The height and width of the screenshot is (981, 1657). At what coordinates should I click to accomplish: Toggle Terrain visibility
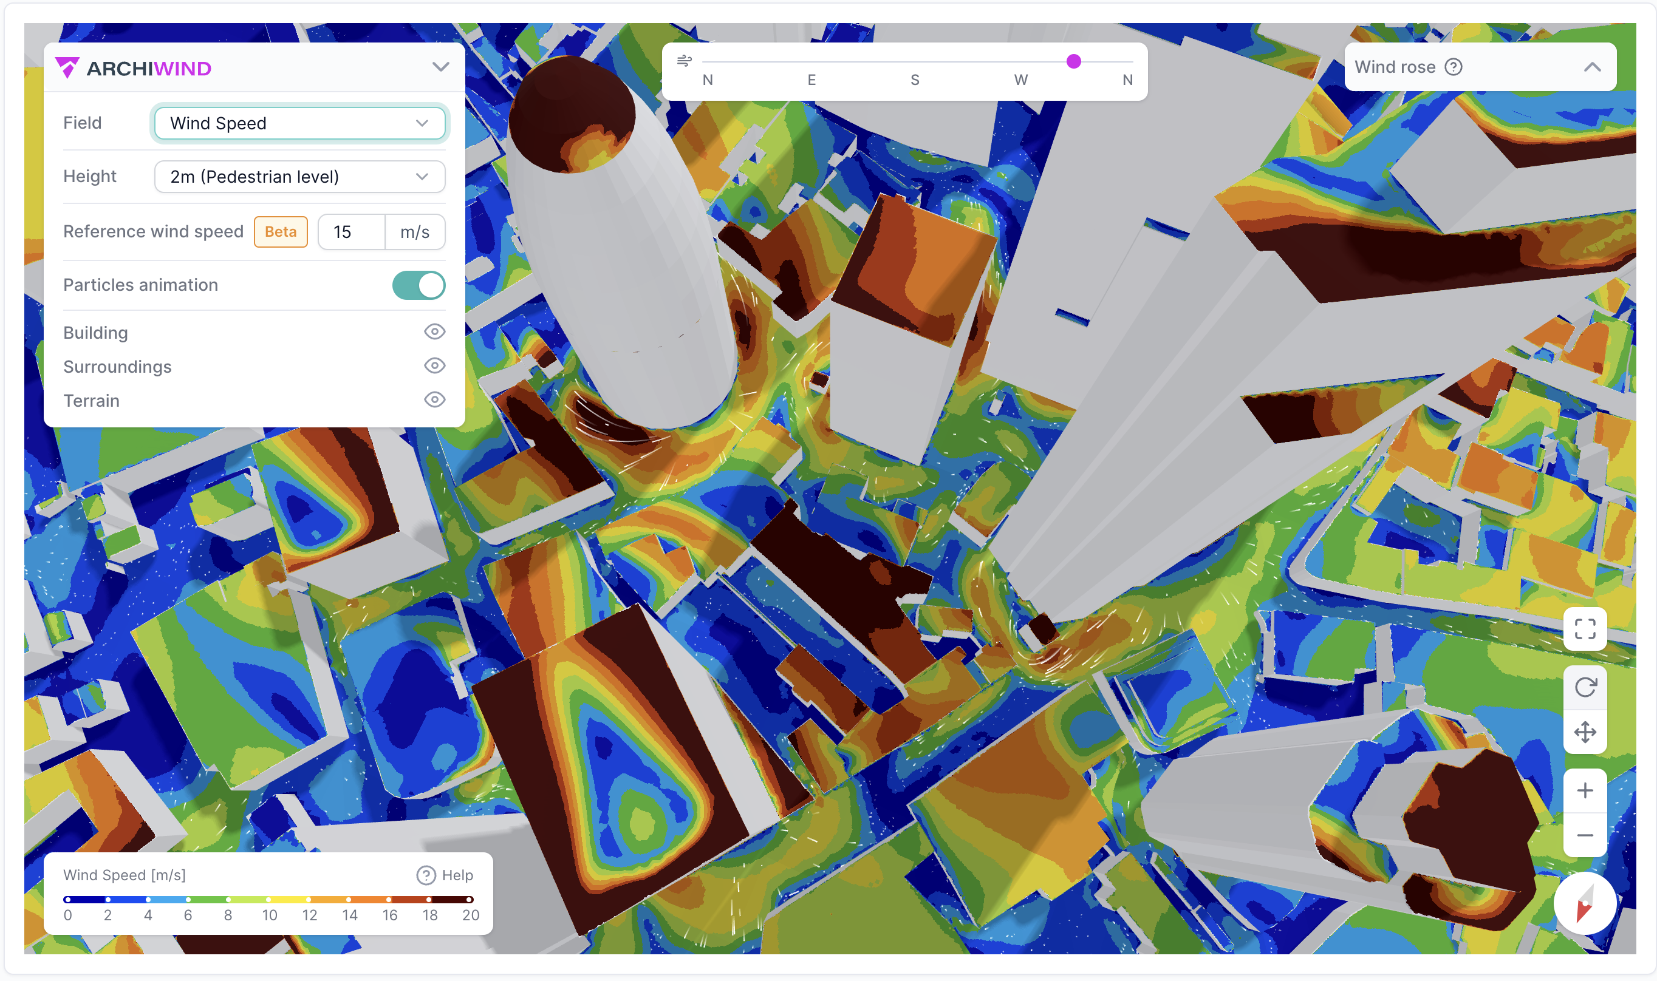pos(434,400)
